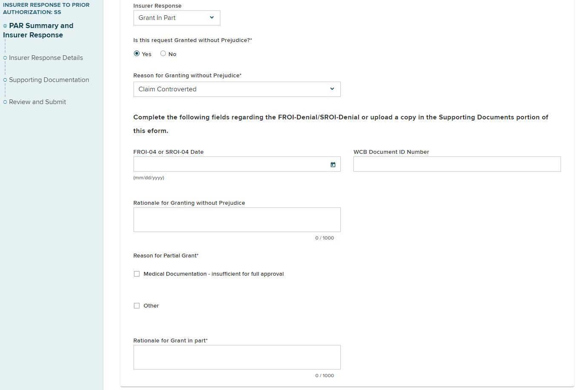Image resolution: width=581 pixels, height=390 pixels.
Task: Open Review and Submit section
Action: pyautogui.click(x=37, y=102)
